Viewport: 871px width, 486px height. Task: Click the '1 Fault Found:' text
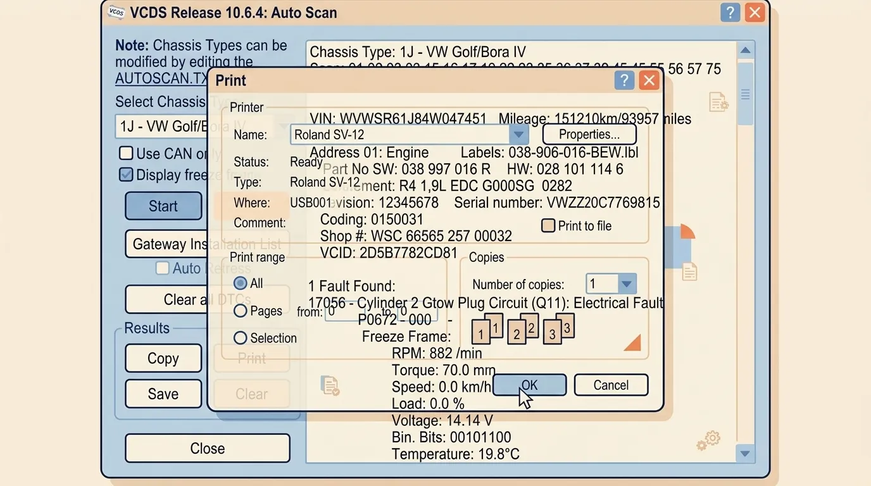click(x=352, y=287)
